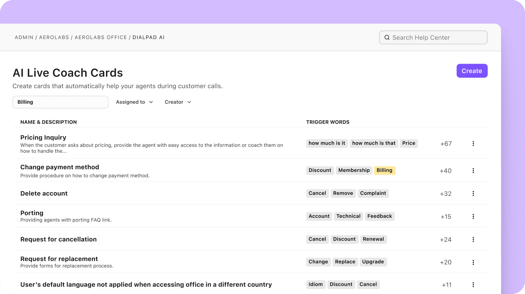Show the +24 additional trigger words
Image resolution: width=525 pixels, height=294 pixels.
[446, 240]
